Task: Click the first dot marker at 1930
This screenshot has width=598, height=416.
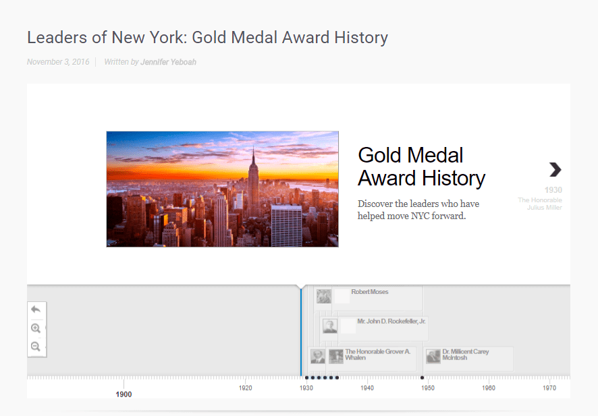Action: [306, 378]
